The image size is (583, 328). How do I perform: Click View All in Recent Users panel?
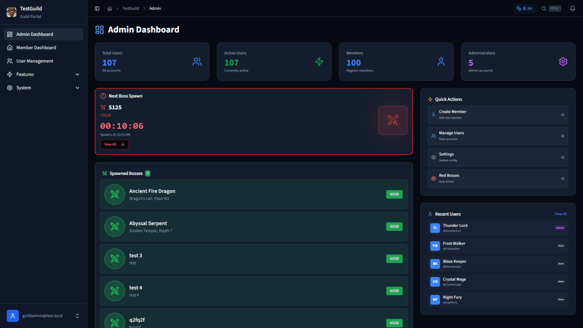(x=560, y=214)
